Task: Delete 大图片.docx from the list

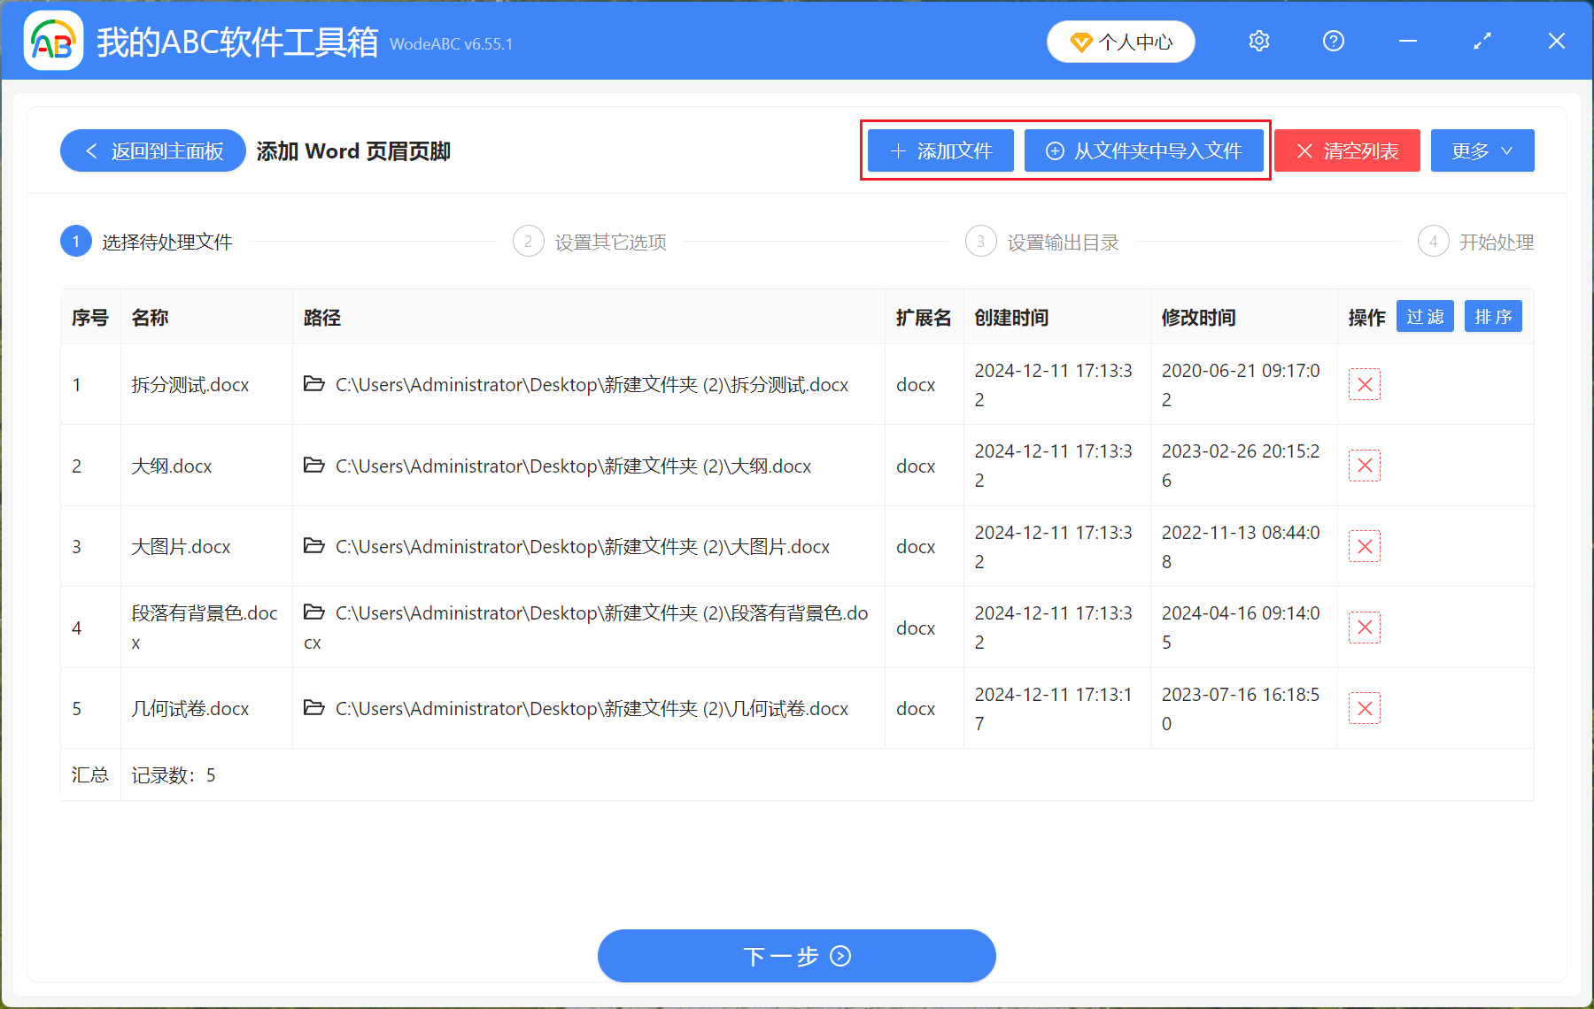Action: tap(1364, 546)
